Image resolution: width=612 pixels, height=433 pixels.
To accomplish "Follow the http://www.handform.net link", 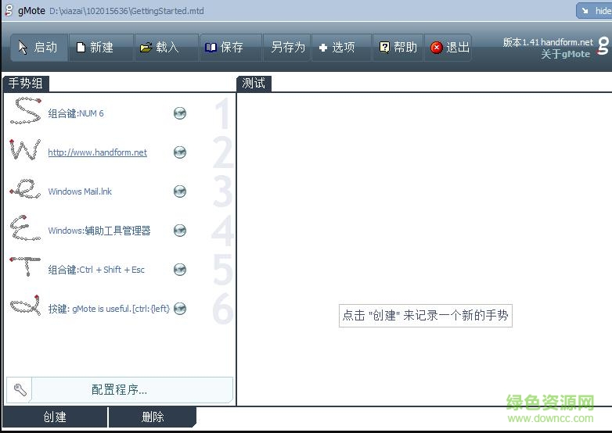I will click(97, 152).
